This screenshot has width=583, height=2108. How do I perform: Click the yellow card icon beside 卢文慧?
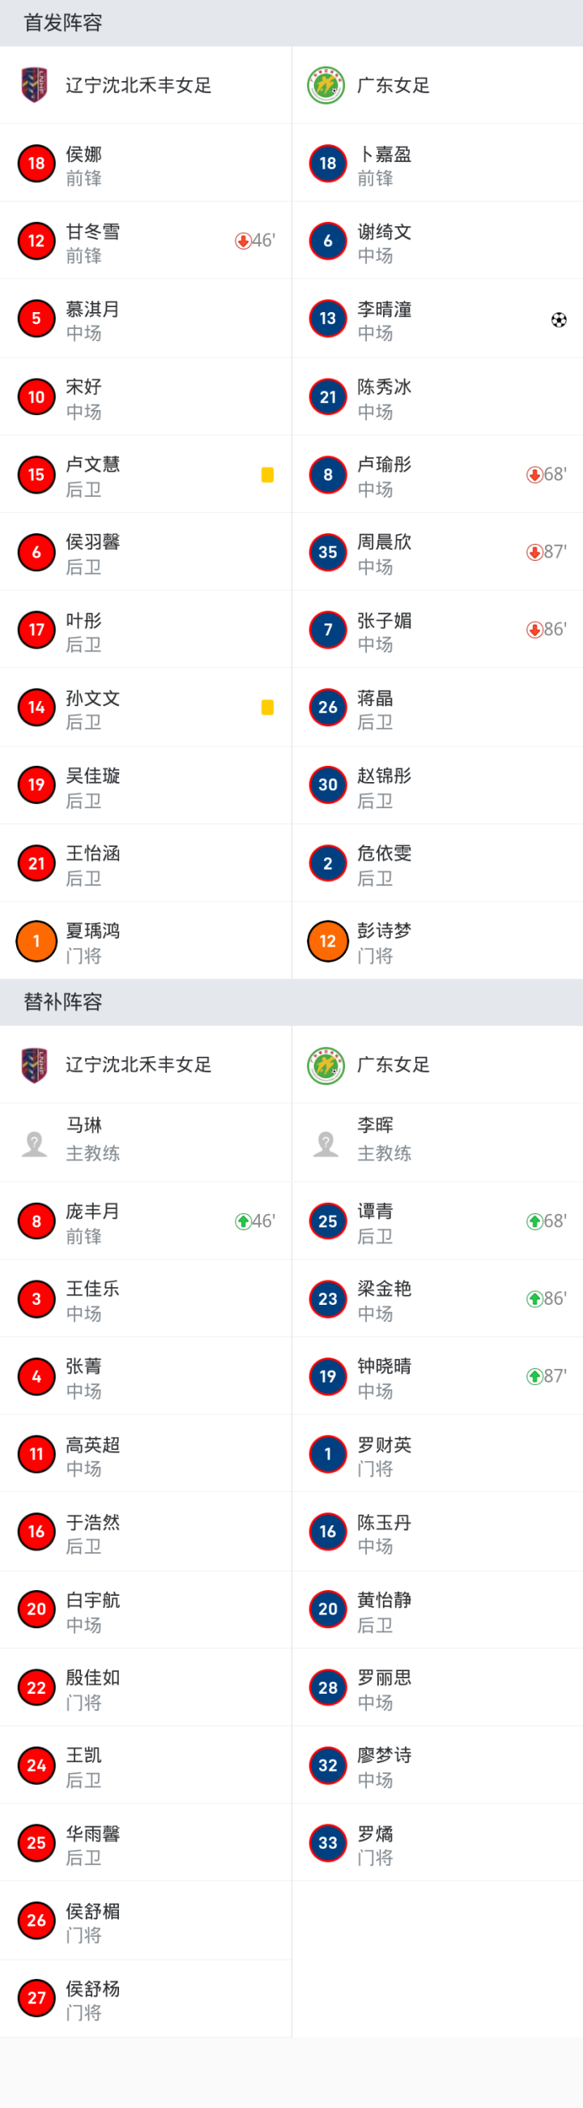pos(267,475)
